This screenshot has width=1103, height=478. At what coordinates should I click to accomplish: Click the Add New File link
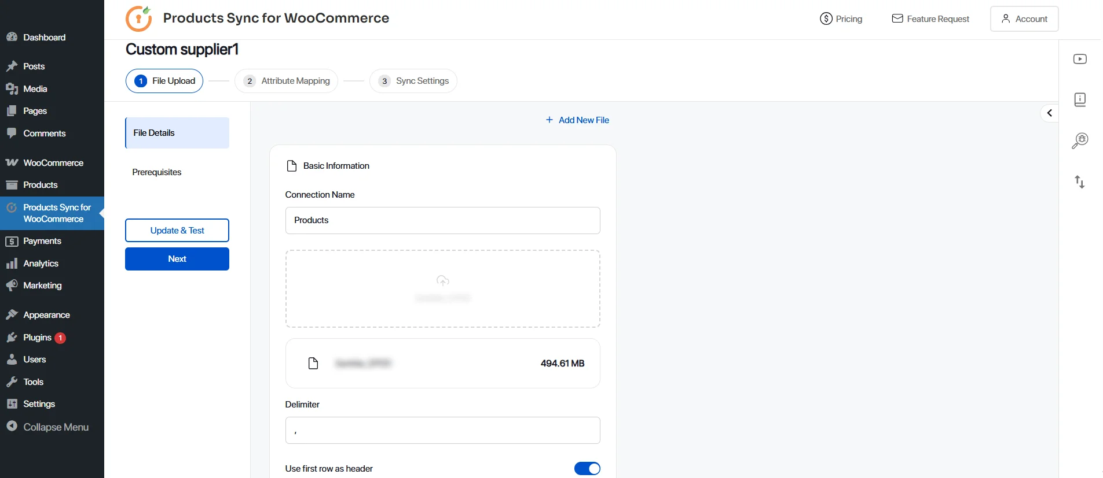pyautogui.click(x=577, y=120)
